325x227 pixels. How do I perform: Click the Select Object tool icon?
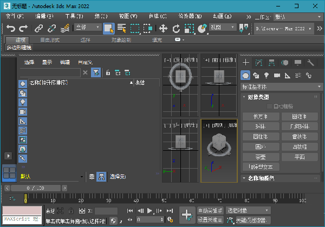pyautogui.click(x=108, y=28)
